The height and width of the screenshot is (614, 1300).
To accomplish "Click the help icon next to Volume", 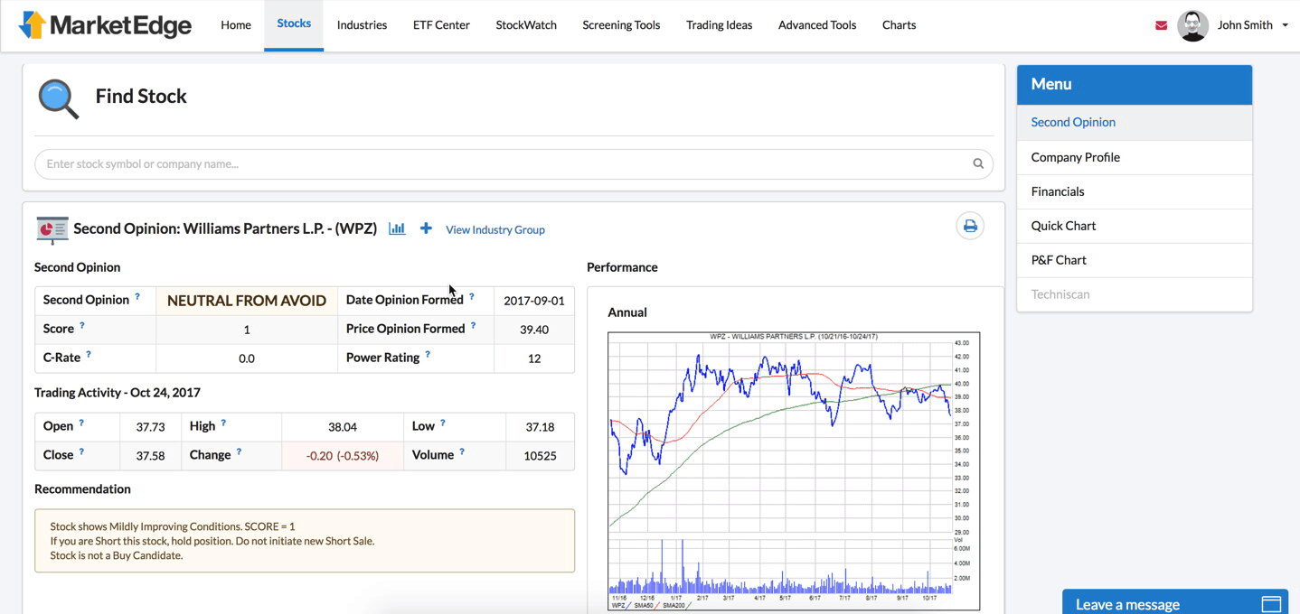I will coord(462,451).
